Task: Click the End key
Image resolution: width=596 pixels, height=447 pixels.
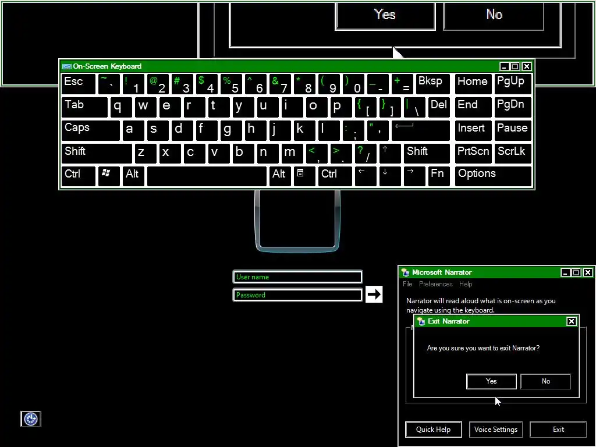Action: tap(473, 108)
